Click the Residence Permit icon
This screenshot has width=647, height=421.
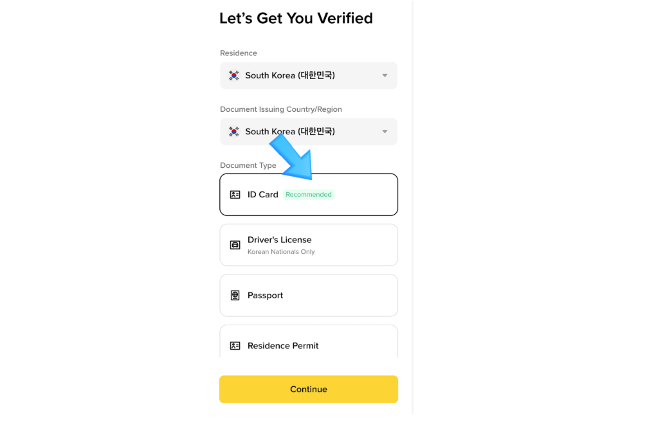235,346
